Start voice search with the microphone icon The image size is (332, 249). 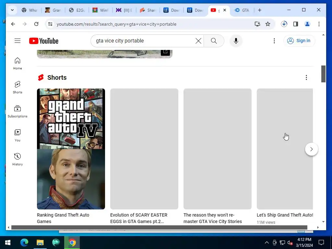[x=236, y=41]
